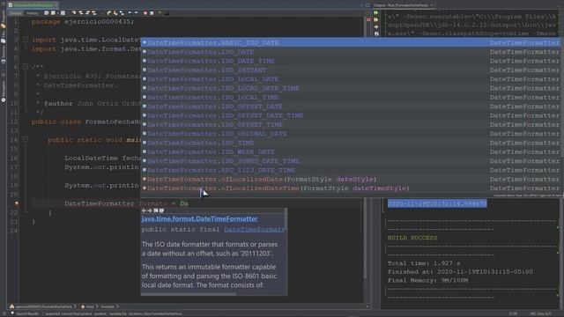This screenshot has width=564, height=317.
Task: Click the Shift Line Left icon
Action: (x=130, y=12)
